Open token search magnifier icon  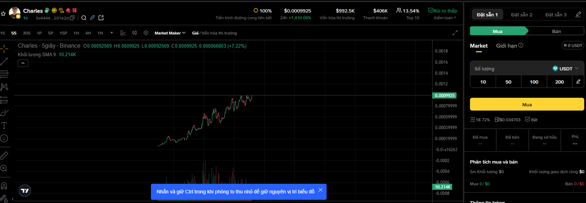[x=84, y=18]
